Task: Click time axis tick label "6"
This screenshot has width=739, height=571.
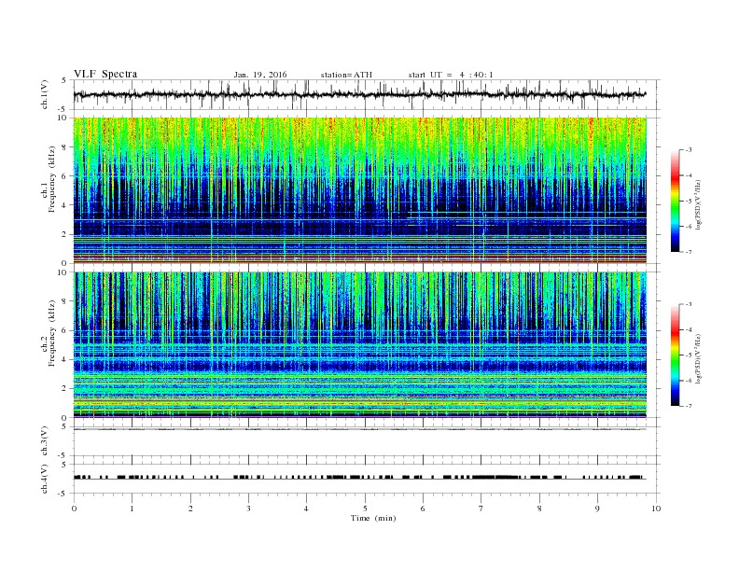Action: pos(424,508)
